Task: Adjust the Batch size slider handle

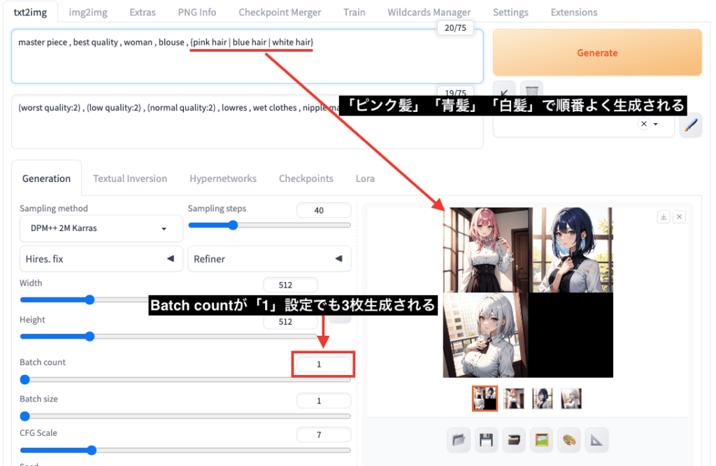Action: pyautogui.click(x=25, y=416)
